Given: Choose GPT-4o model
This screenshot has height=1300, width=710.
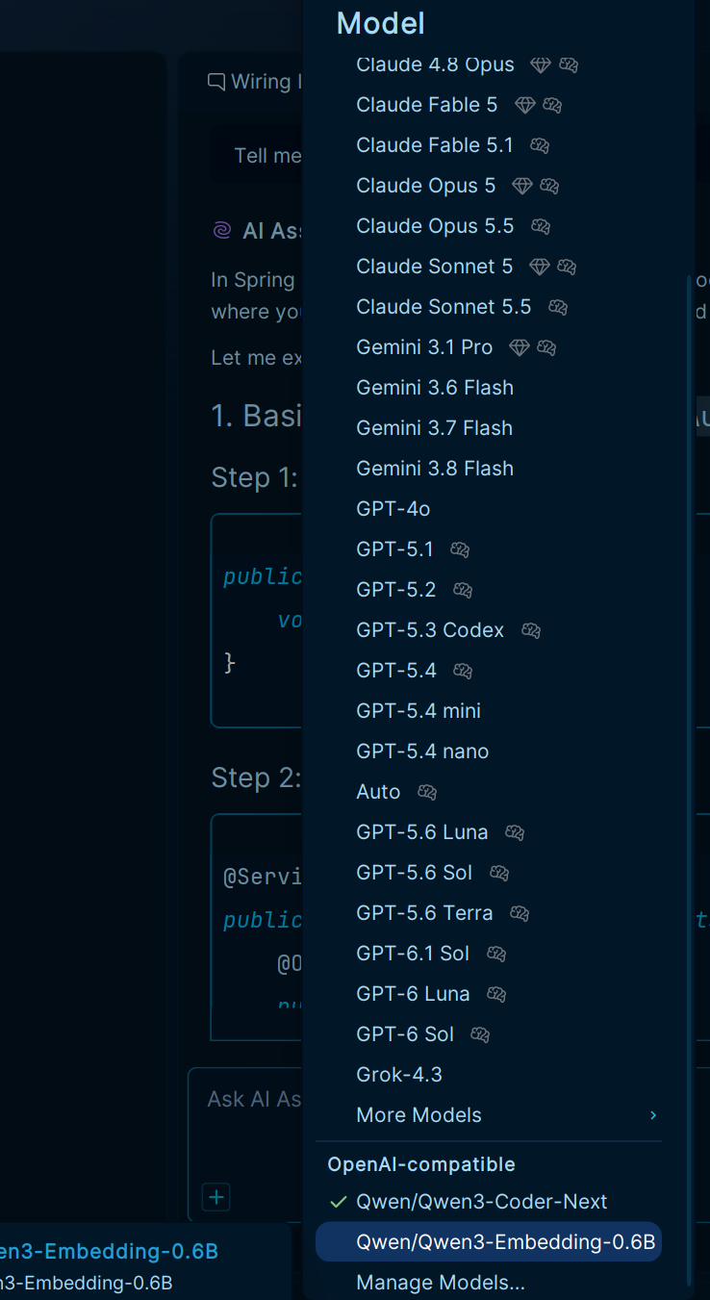Looking at the screenshot, I should (x=489, y=509).
